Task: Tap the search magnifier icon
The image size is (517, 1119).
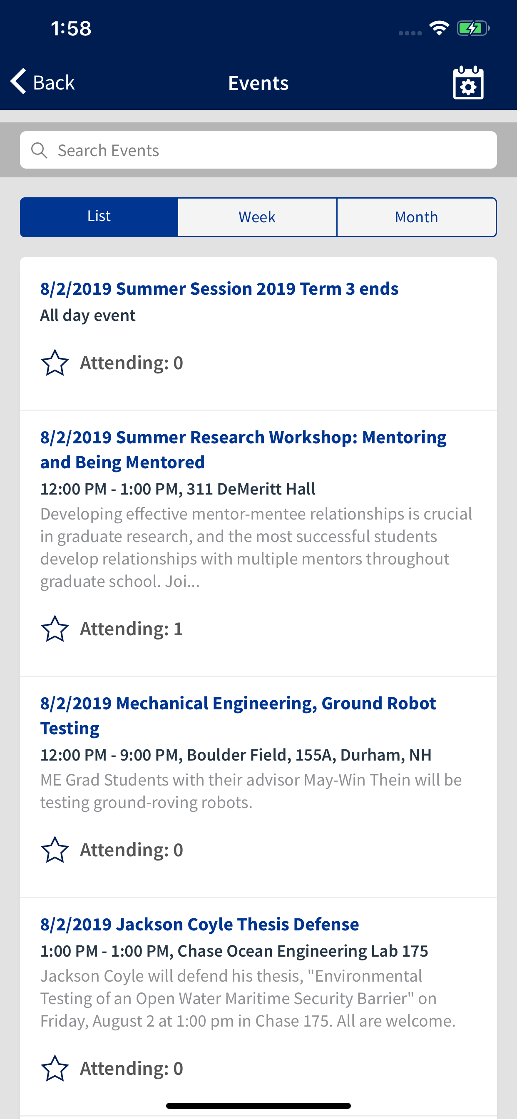Action: (x=39, y=150)
